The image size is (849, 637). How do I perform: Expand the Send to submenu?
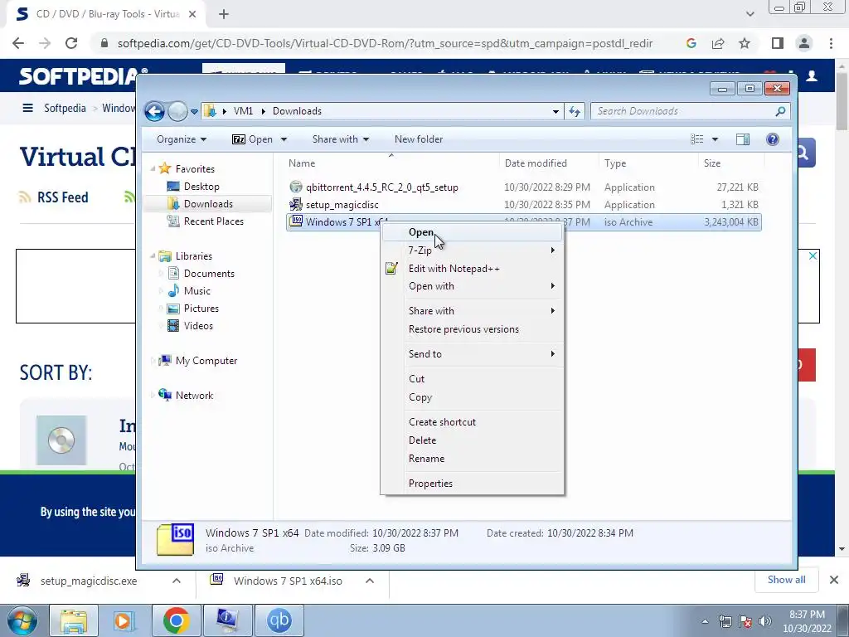coord(471,354)
